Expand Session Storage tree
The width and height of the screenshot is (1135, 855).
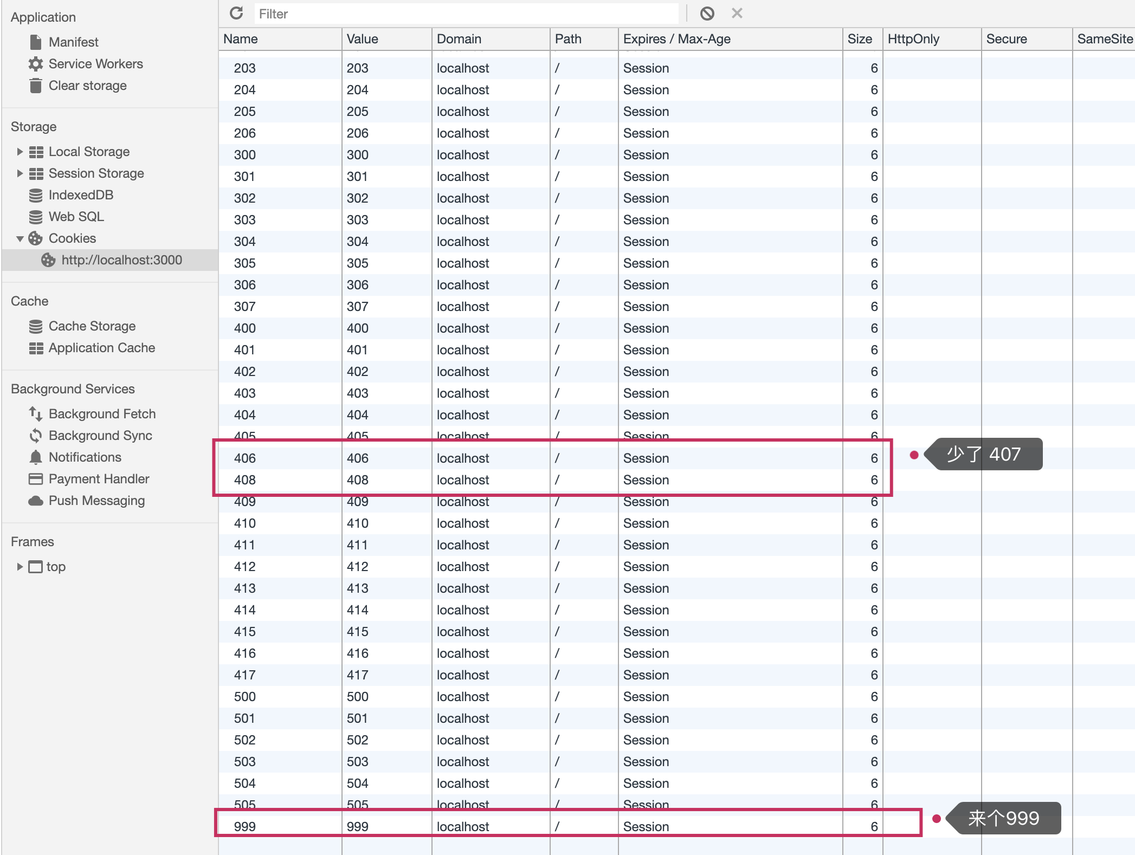(x=20, y=173)
